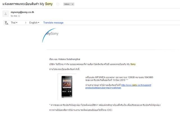
Task: Click sender address mysony@sony.co.th
Action: pyautogui.click(x=22, y=12)
